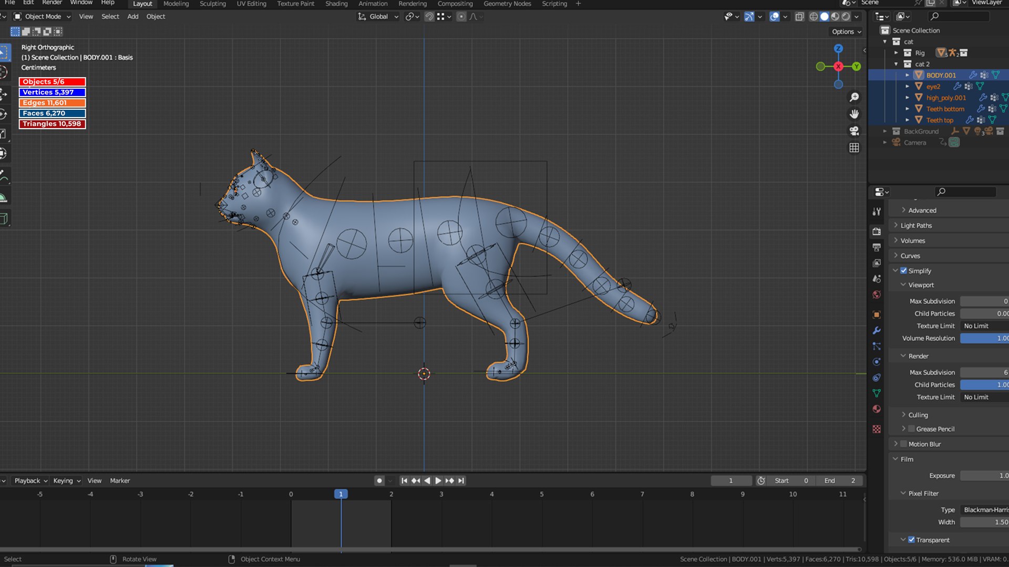Screen dimensions: 1009x567
Task: Collapse the cat 2 collection
Action: coord(897,64)
